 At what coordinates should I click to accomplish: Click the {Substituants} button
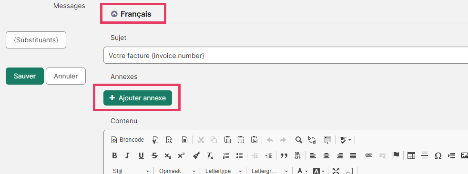point(36,40)
